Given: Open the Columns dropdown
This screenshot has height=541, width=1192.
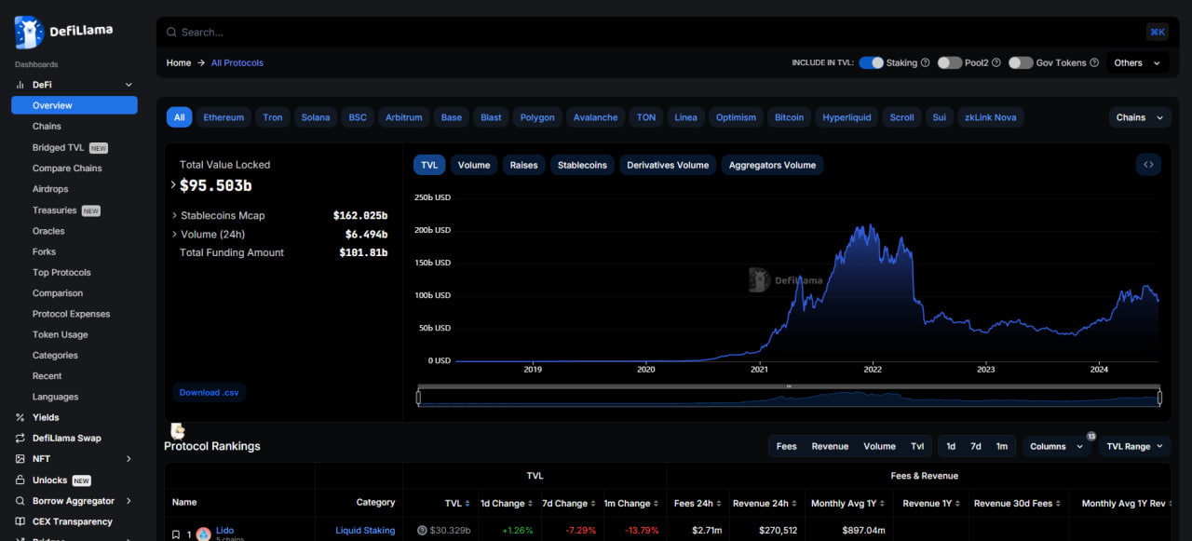Looking at the screenshot, I should point(1057,446).
